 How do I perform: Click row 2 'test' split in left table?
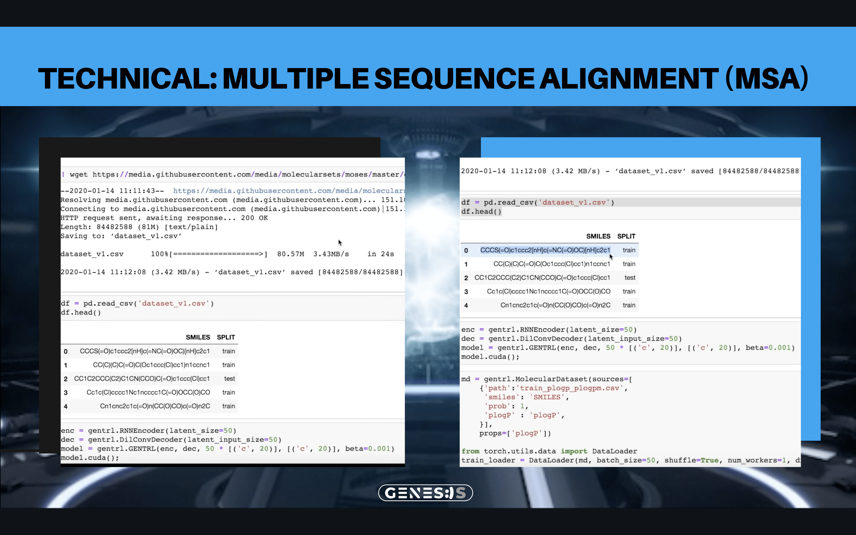tap(229, 379)
